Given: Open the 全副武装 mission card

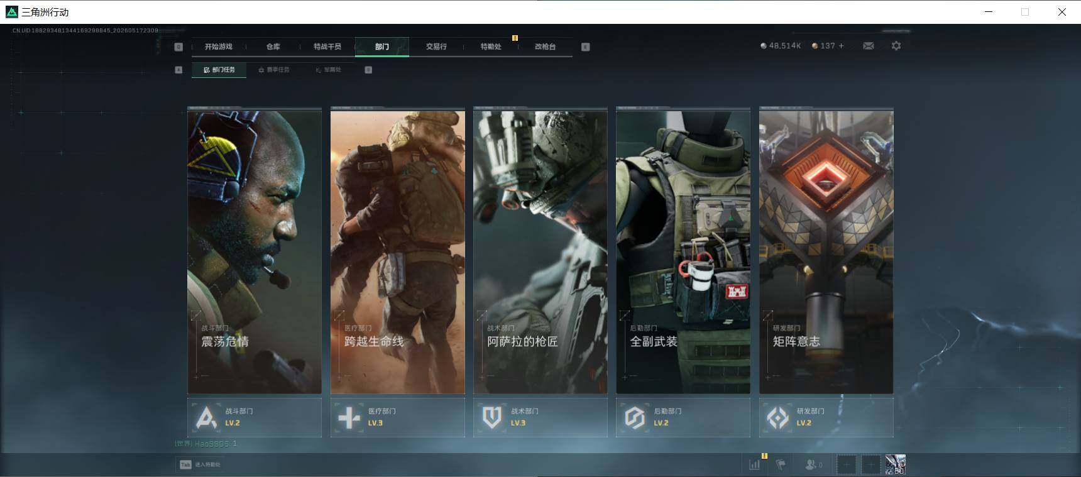Looking at the screenshot, I should click(x=683, y=251).
